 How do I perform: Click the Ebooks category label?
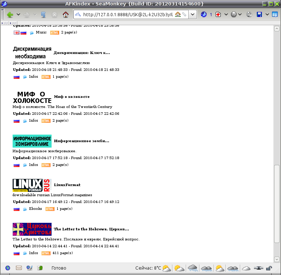[x=35, y=209]
